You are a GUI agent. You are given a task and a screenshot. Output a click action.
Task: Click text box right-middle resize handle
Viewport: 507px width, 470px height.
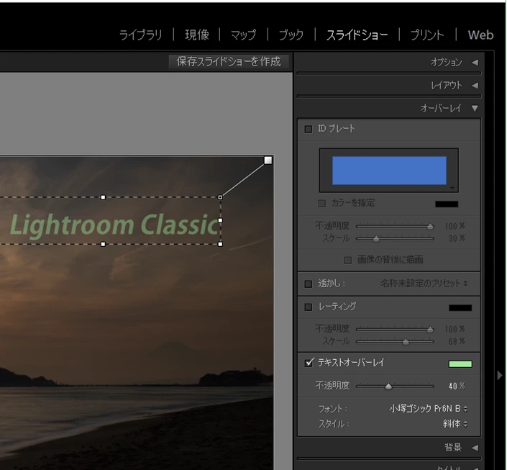221,220
